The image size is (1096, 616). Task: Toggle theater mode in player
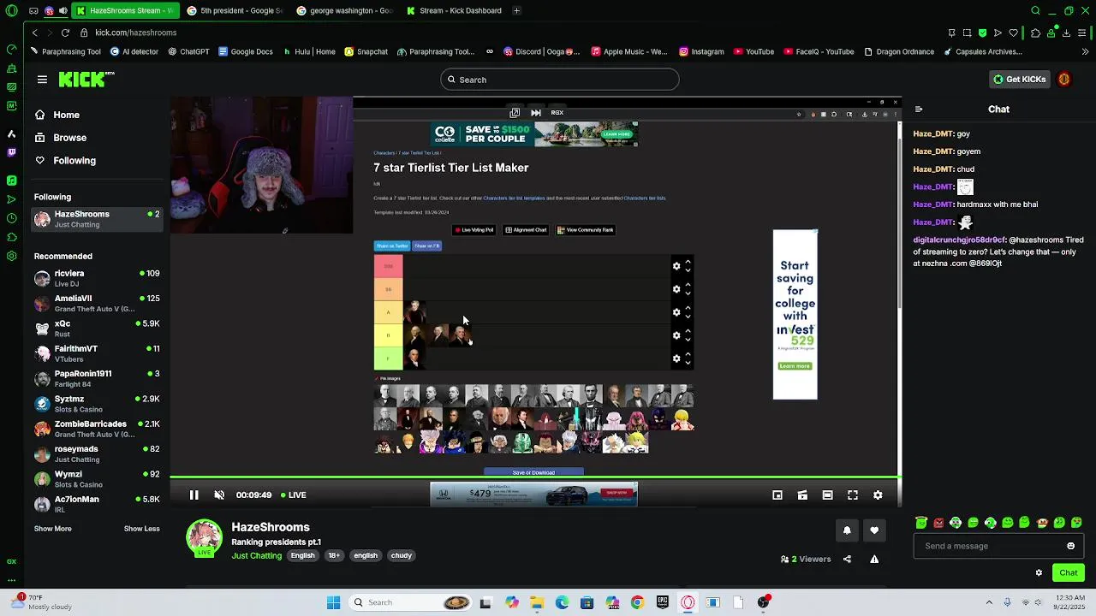coord(827,495)
